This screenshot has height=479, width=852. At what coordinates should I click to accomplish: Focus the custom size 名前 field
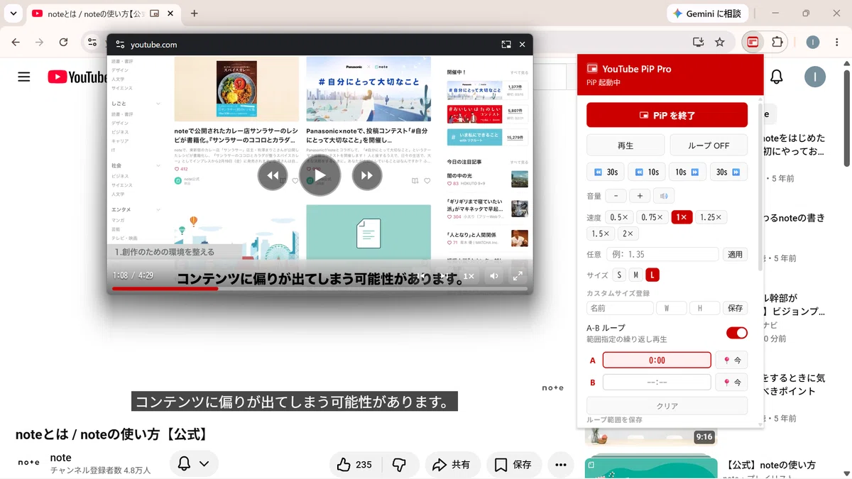coord(620,308)
